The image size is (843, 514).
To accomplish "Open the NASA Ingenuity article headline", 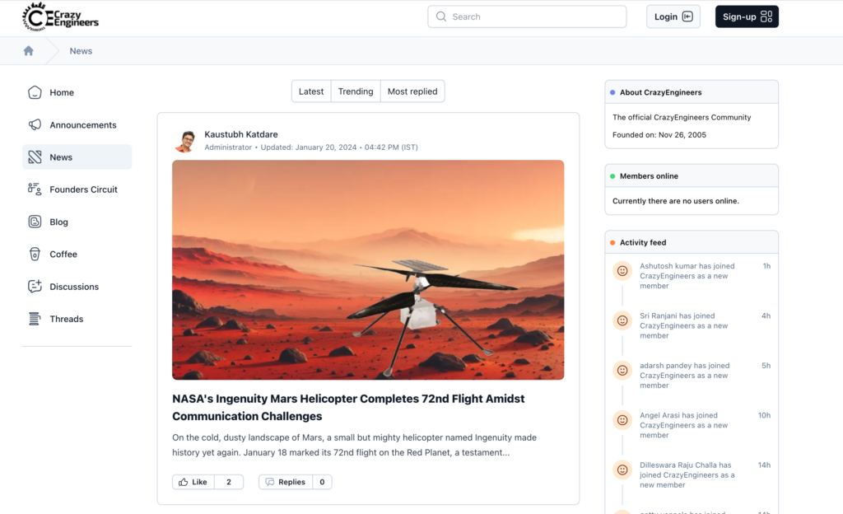I will tap(348, 408).
